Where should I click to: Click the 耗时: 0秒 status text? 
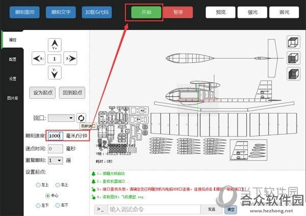[x=104, y=161]
